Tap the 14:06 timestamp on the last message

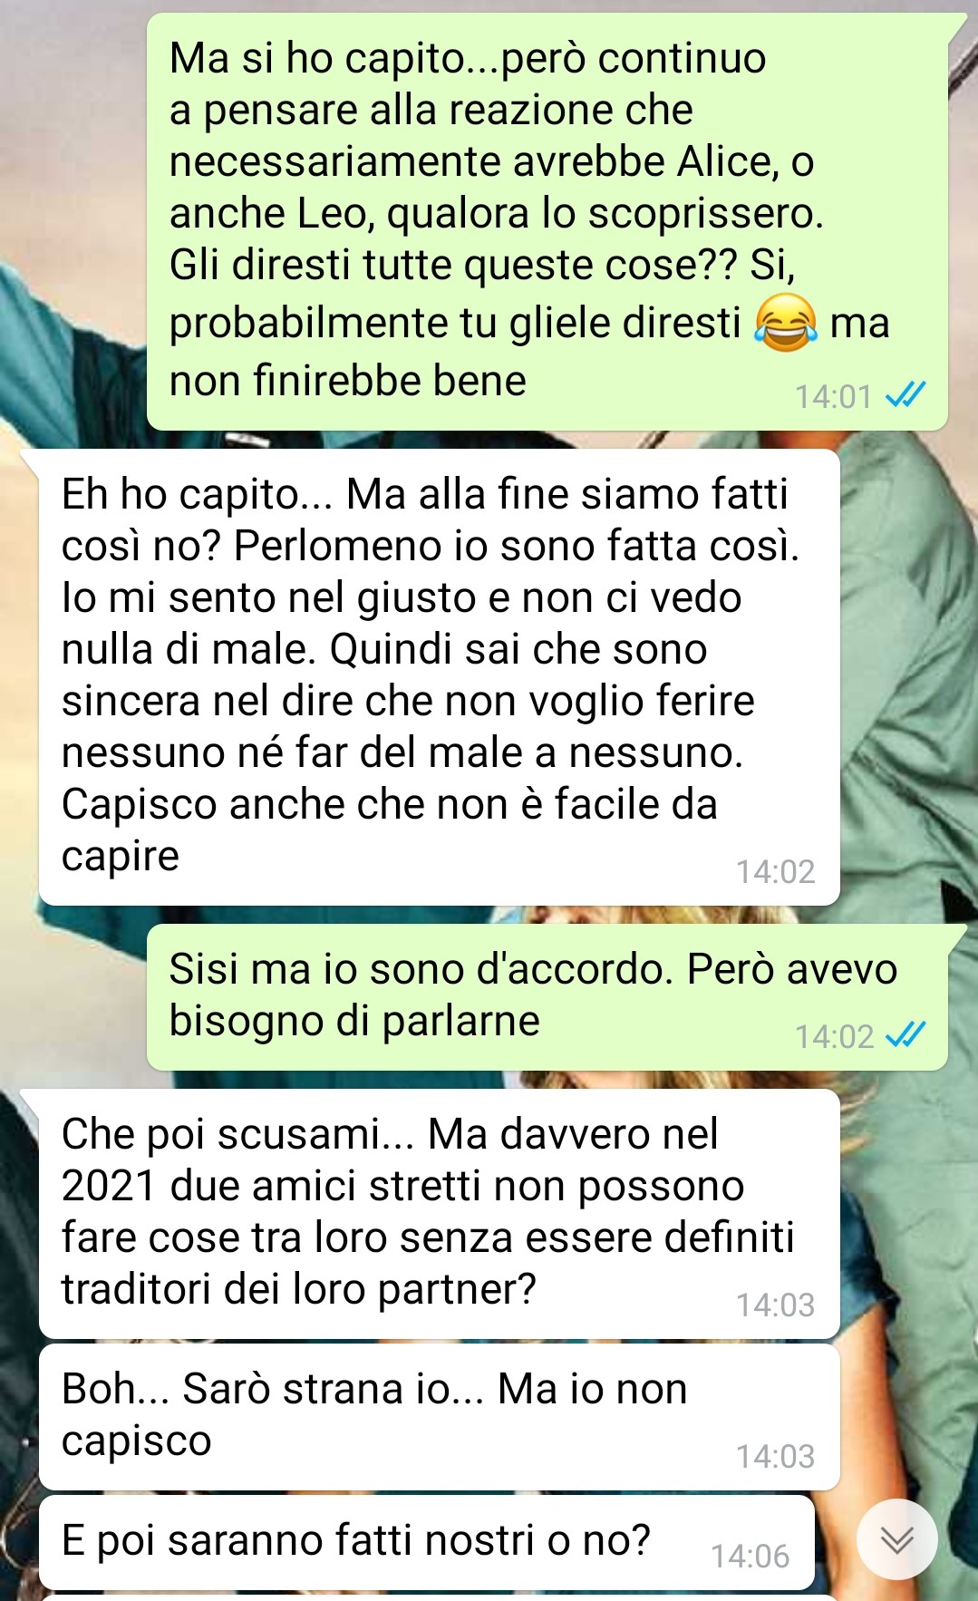coord(750,1556)
